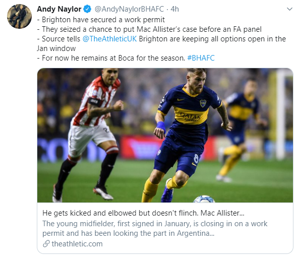Click the football at the photo's bottom
The height and width of the screenshot is (257, 298).
coord(204,199)
